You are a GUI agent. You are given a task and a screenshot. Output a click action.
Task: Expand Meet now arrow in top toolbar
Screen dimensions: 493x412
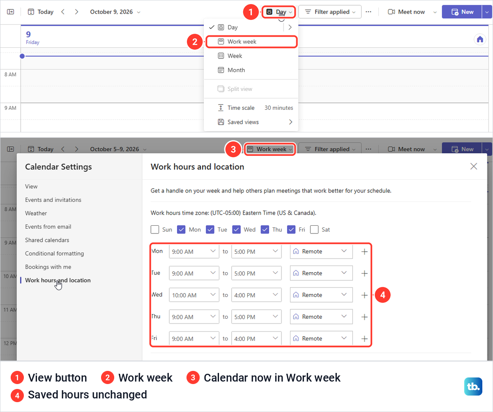pos(435,12)
